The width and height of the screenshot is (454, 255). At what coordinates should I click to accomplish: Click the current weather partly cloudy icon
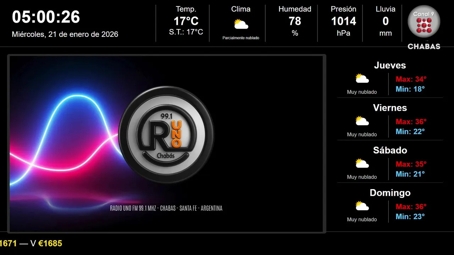(241, 24)
